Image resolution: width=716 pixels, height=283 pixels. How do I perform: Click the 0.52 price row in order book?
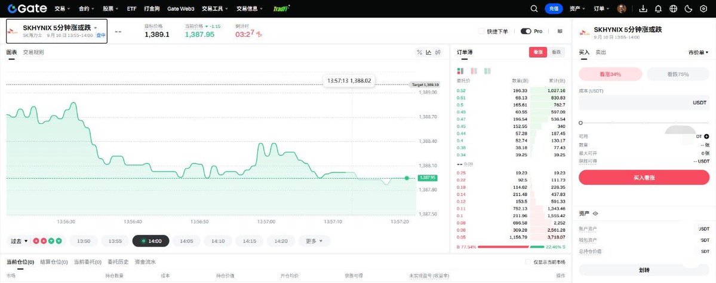point(511,91)
